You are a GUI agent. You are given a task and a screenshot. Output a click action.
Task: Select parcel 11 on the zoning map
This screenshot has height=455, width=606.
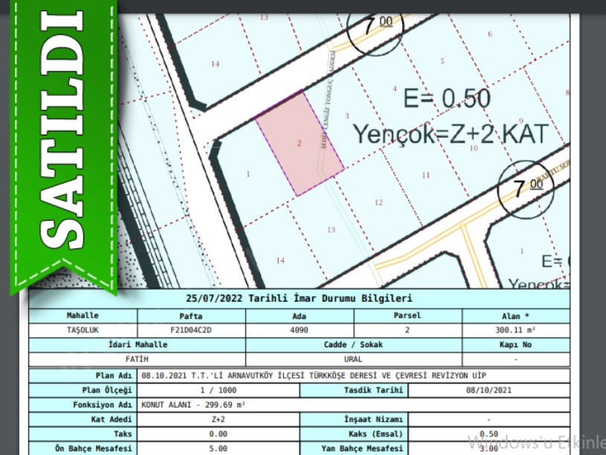coord(426,175)
